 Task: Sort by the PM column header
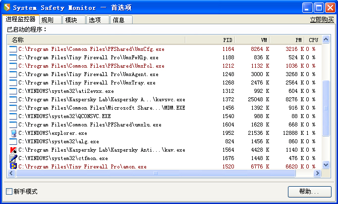tap(287, 40)
